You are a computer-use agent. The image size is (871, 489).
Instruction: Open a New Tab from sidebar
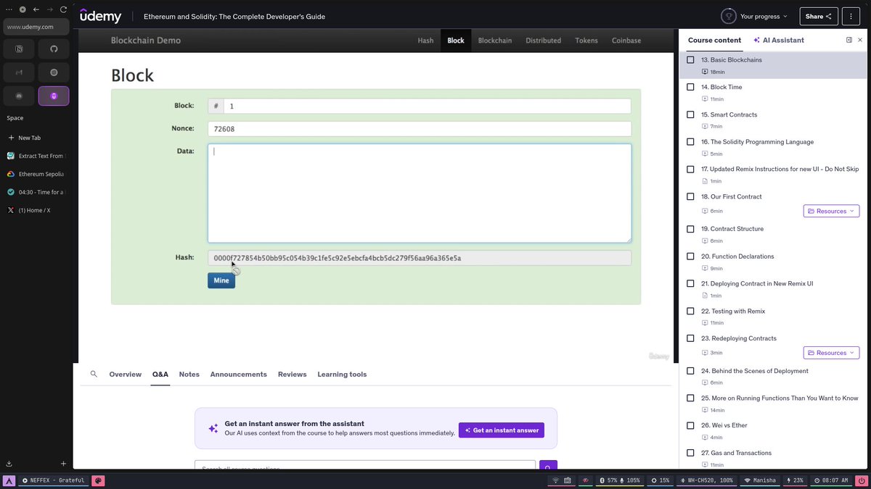pyautogui.click(x=35, y=138)
